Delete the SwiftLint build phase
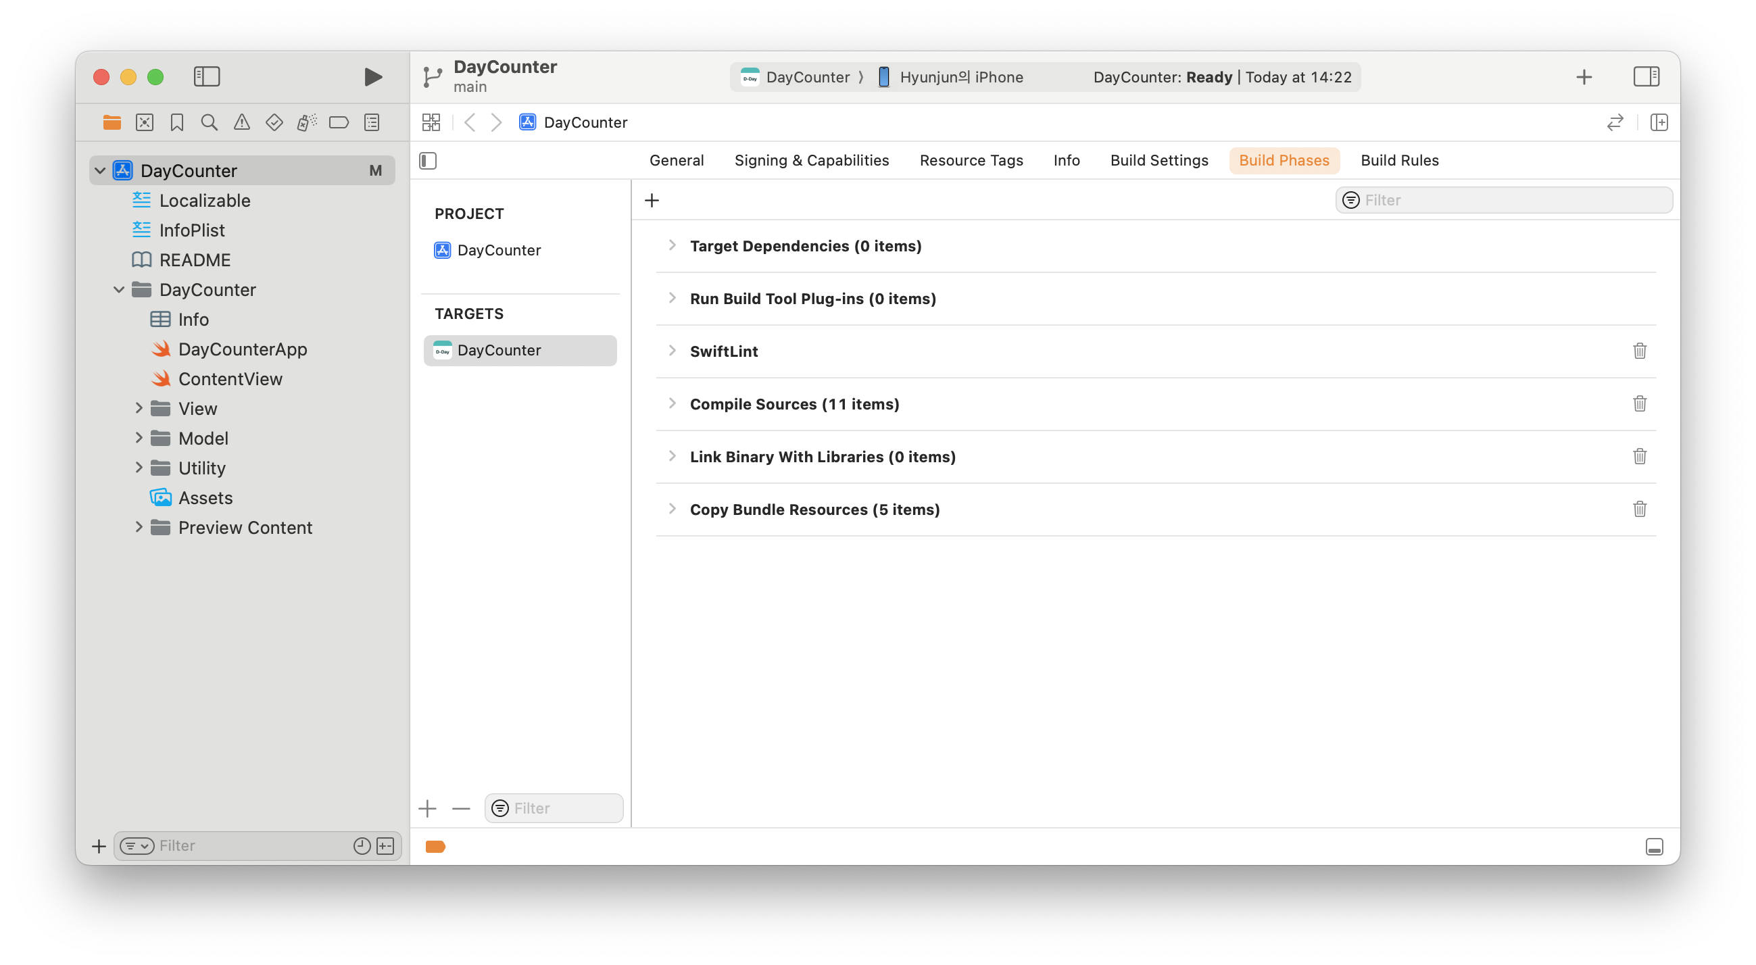 tap(1640, 351)
